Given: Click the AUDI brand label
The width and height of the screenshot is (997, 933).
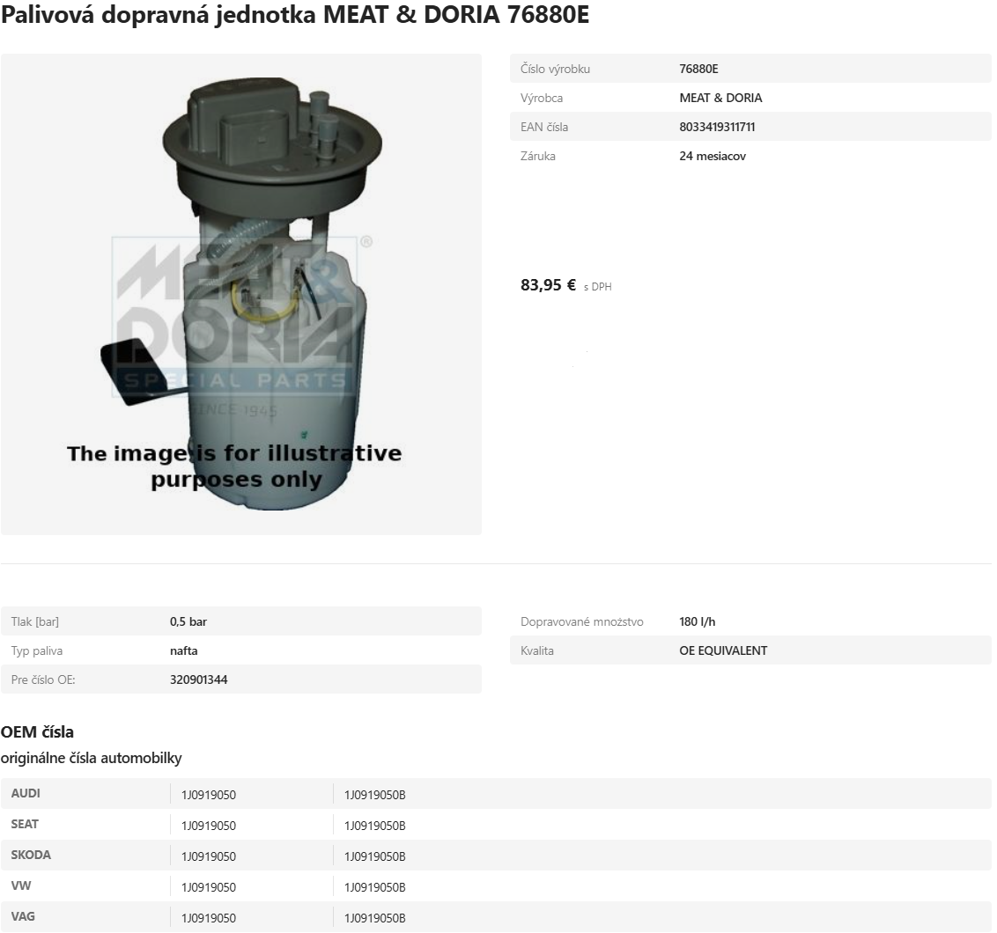Looking at the screenshot, I should [26, 793].
